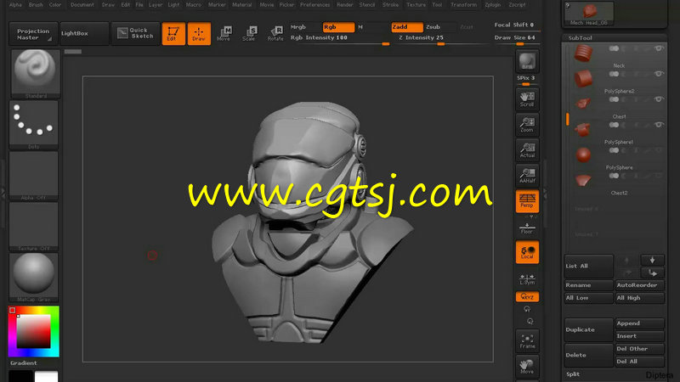Click List All subtools
This screenshot has width=680, height=382.
tap(588, 266)
